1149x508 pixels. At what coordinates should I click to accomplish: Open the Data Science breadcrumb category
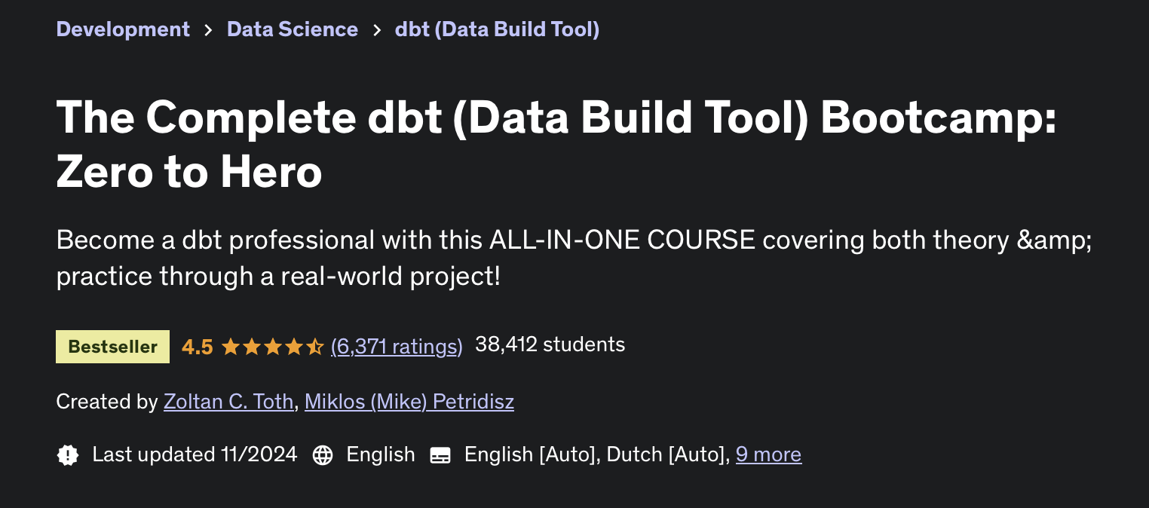click(x=292, y=29)
